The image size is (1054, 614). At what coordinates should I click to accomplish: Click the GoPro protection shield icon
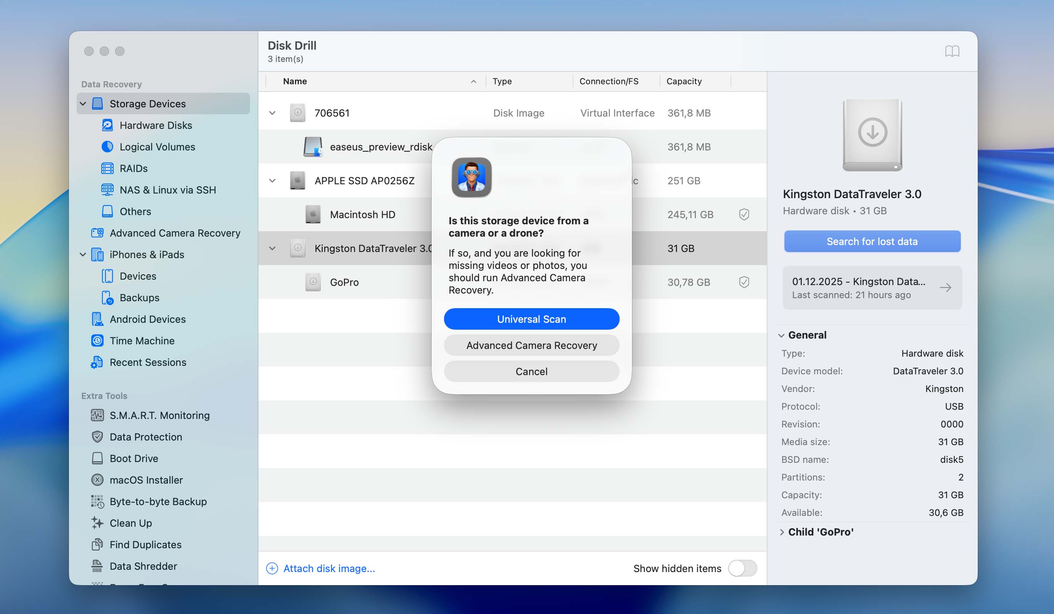coord(744,282)
